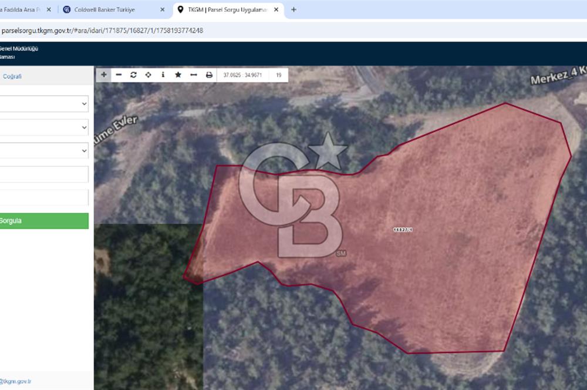Select the parcel label 16827/1 on the map
This screenshot has height=390, width=587.
tap(403, 230)
